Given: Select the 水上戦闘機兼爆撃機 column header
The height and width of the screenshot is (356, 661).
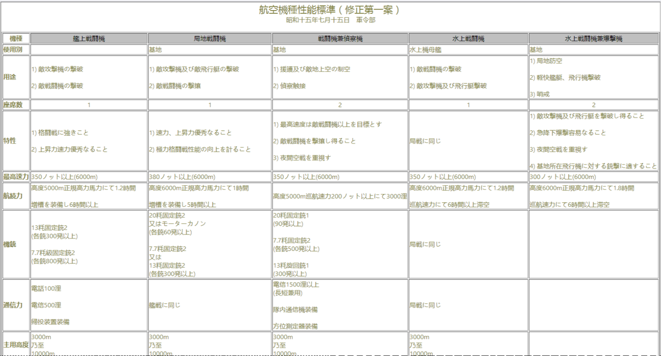Looking at the screenshot, I should tap(594, 39).
